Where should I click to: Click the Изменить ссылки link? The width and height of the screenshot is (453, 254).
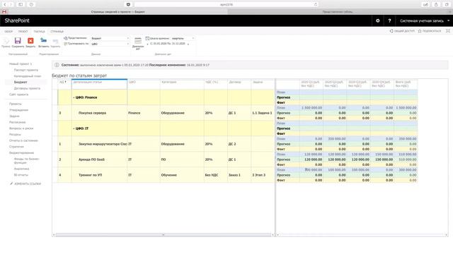tap(28, 183)
